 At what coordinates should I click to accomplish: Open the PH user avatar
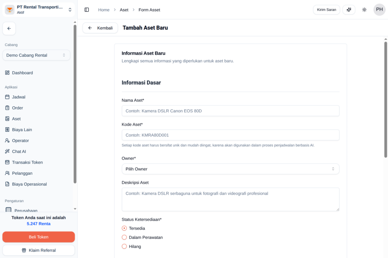point(379,10)
